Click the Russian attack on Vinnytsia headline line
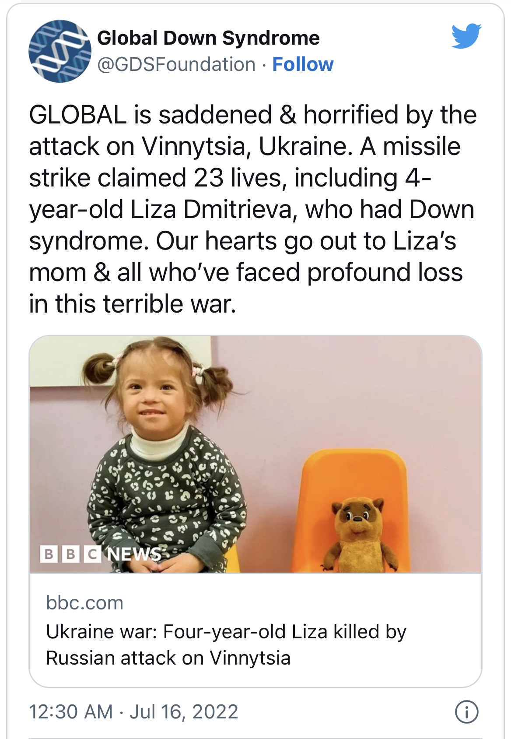Image resolution: width=511 pixels, height=739 pixels. [x=168, y=658]
